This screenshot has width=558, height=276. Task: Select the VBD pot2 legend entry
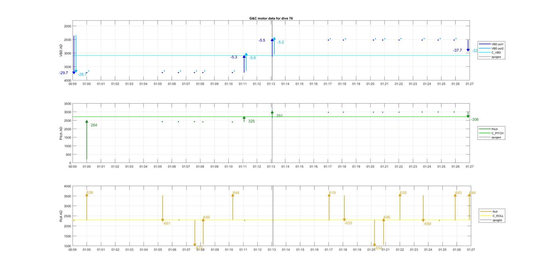point(492,48)
